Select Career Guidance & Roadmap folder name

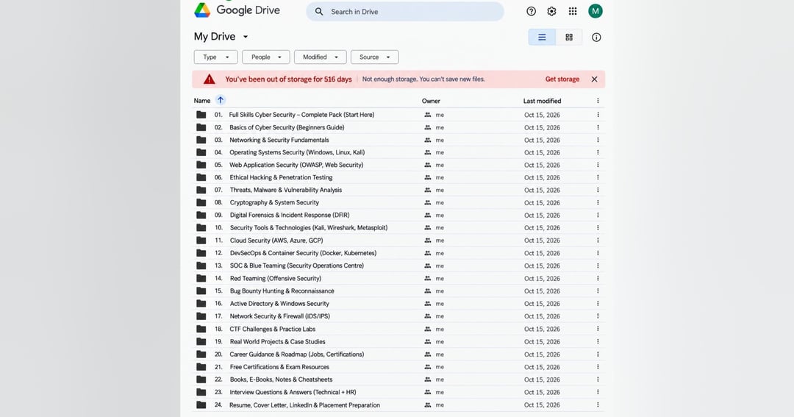[x=297, y=354]
